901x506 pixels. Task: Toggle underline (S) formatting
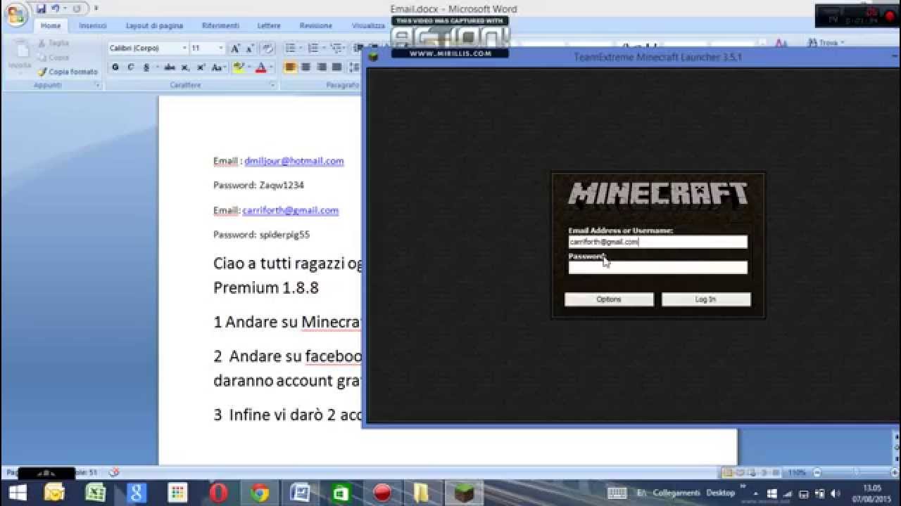point(146,67)
